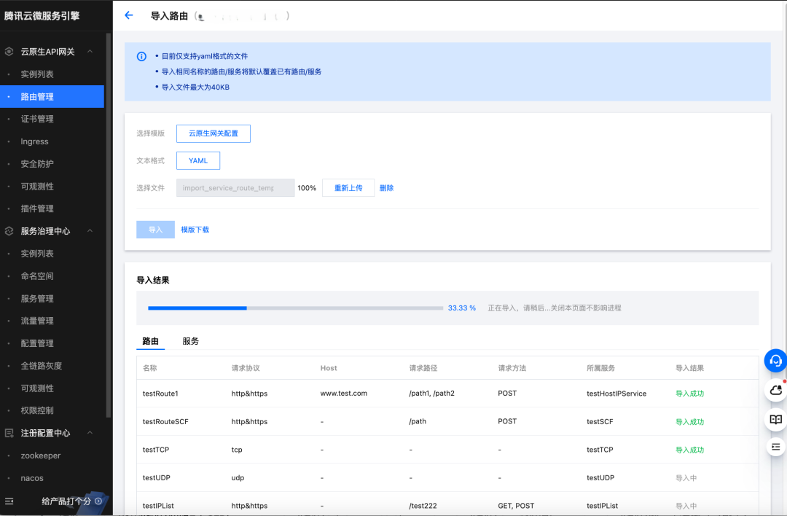Click the 删除 link beside upload
The width and height of the screenshot is (787, 516).
click(x=386, y=188)
